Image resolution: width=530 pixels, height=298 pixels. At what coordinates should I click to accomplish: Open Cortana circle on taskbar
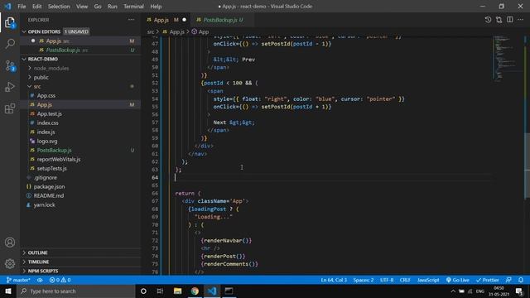(x=143, y=291)
